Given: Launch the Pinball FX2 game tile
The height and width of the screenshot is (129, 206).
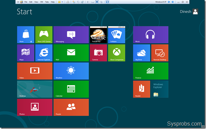Looking at the screenshot, I should pyautogui.click(x=99, y=35).
